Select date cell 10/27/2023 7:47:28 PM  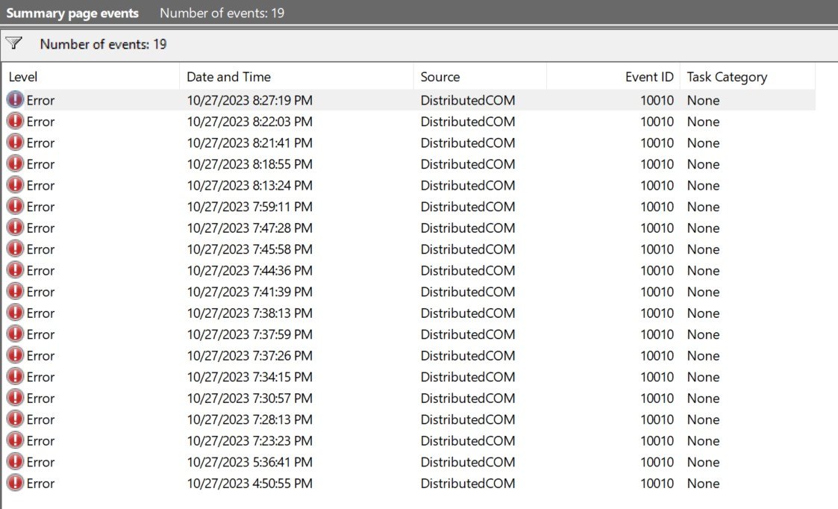(249, 228)
